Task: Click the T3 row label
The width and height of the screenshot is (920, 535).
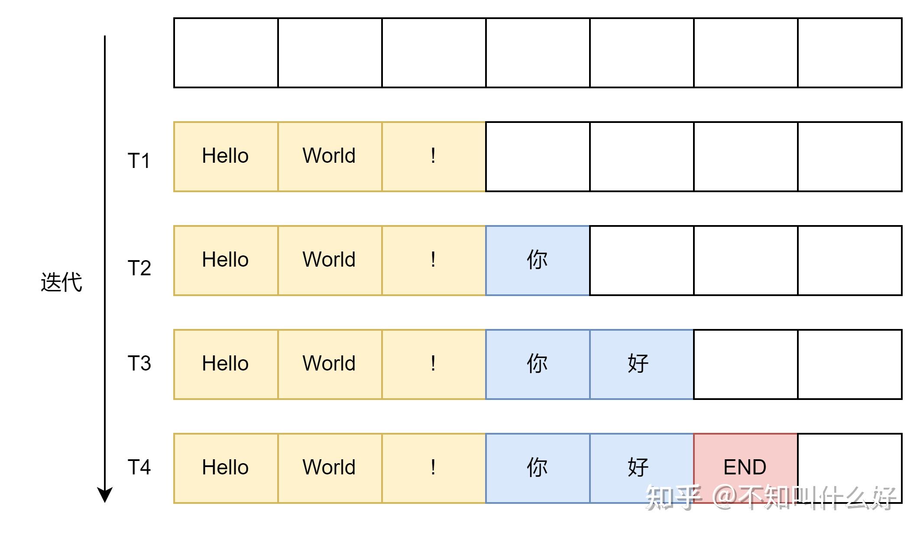Action: (139, 363)
